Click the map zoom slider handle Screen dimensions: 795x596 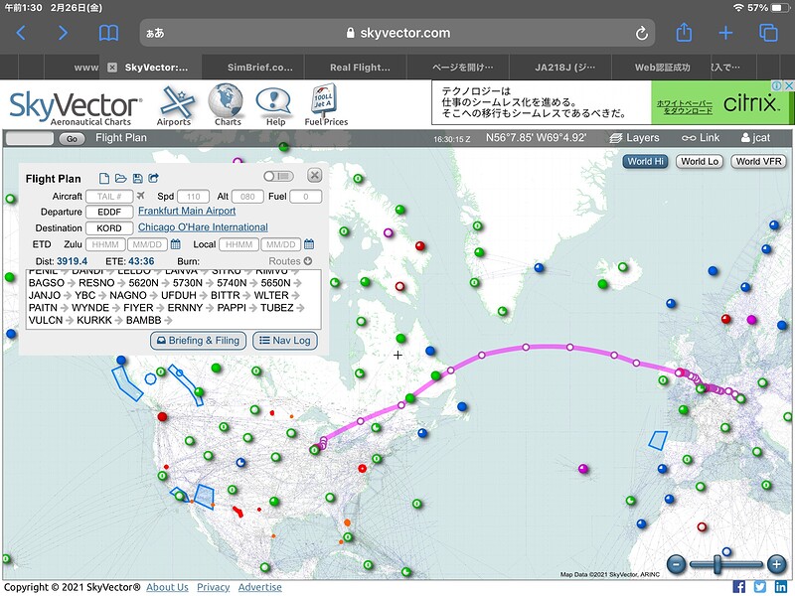click(716, 564)
